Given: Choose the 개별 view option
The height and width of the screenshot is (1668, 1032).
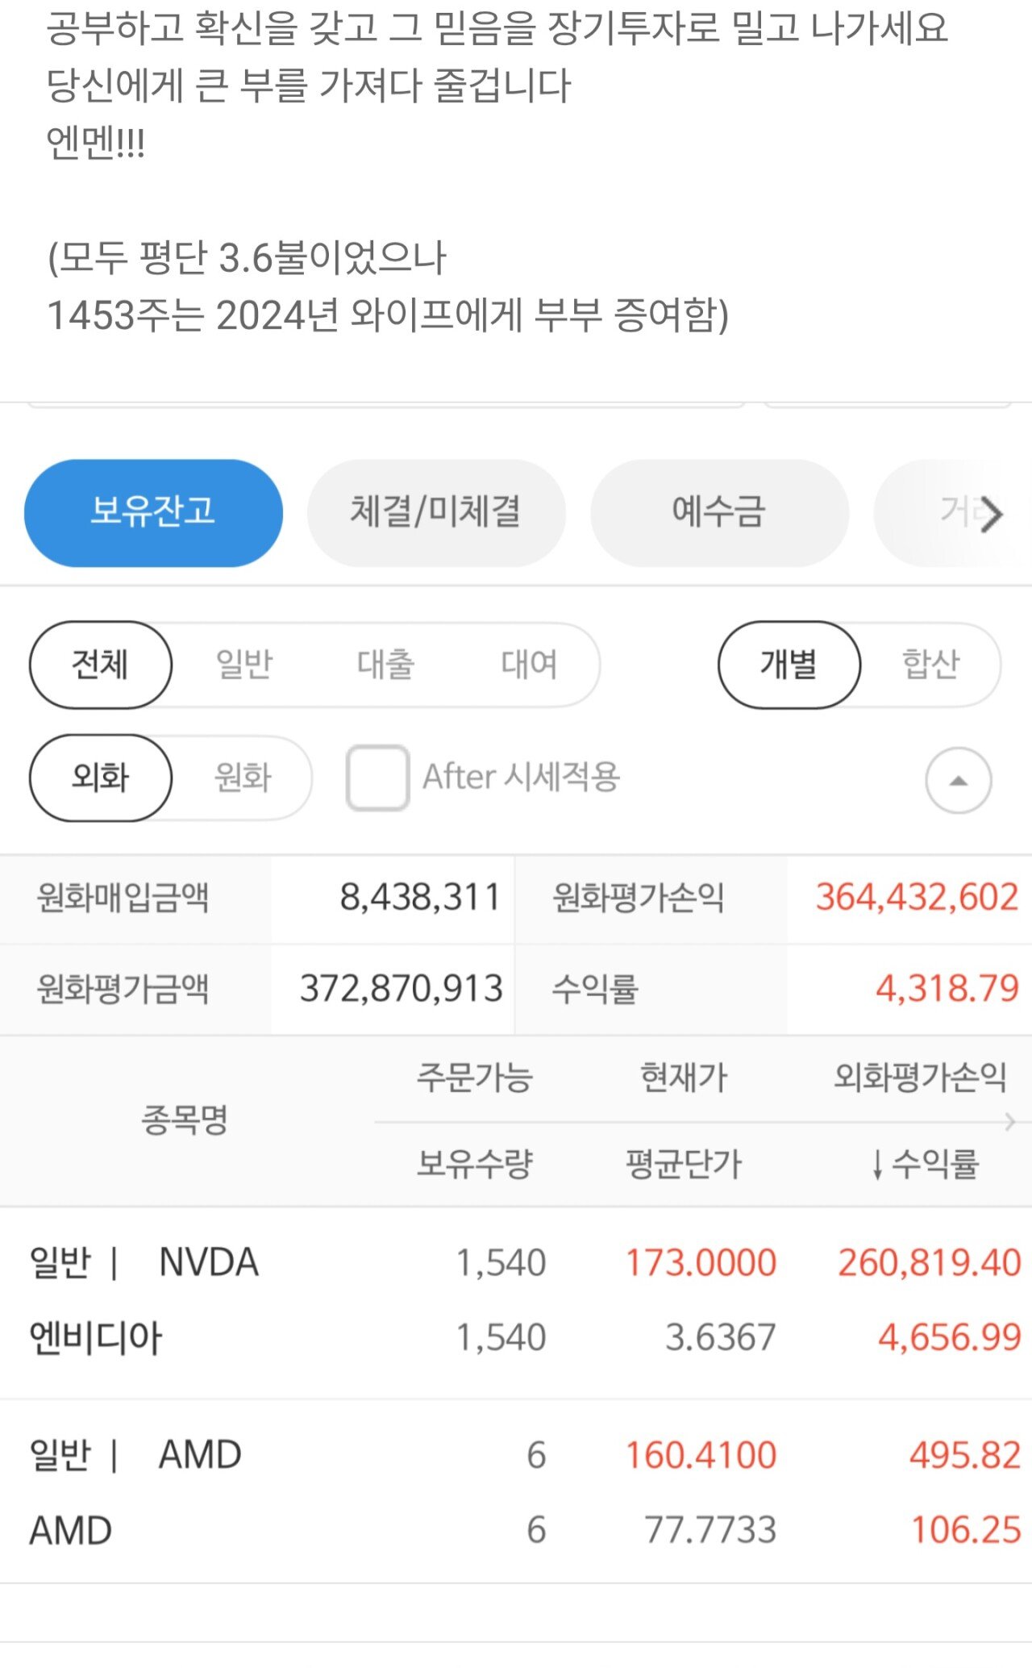Looking at the screenshot, I should [x=789, y=665].
